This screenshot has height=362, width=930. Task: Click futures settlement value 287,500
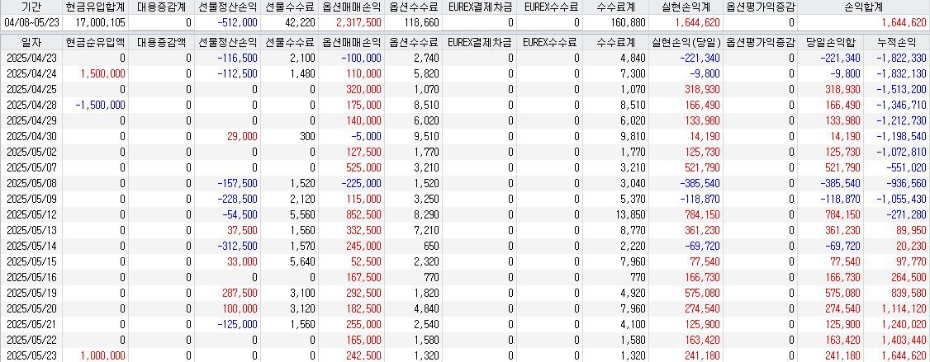(240, 292)
